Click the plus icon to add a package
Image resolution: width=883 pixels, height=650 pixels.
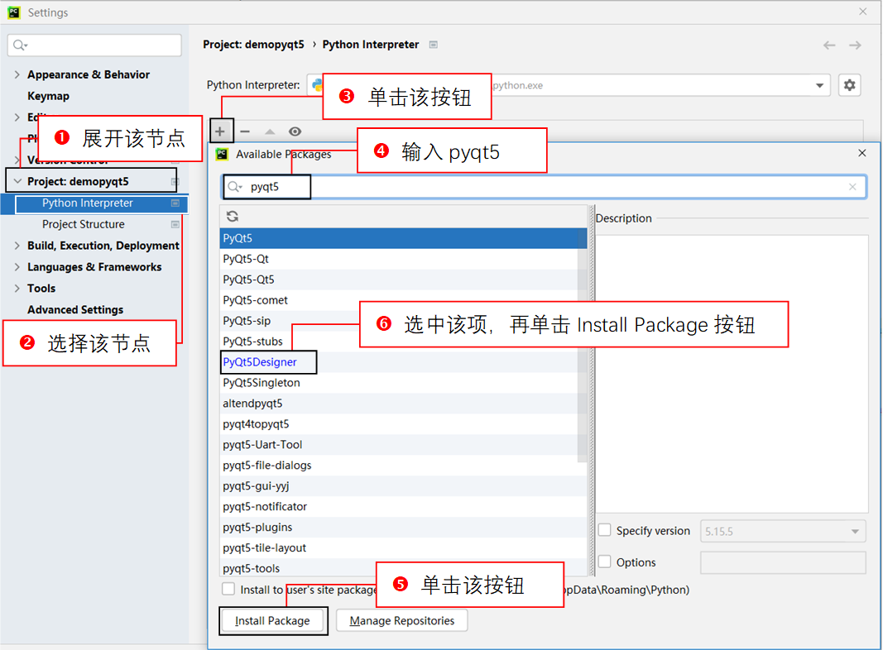219,131
